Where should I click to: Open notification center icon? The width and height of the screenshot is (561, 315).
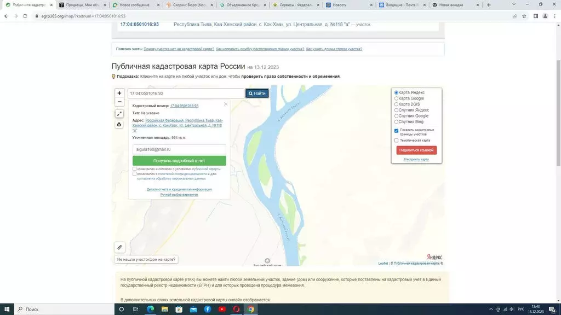point(553,310)
